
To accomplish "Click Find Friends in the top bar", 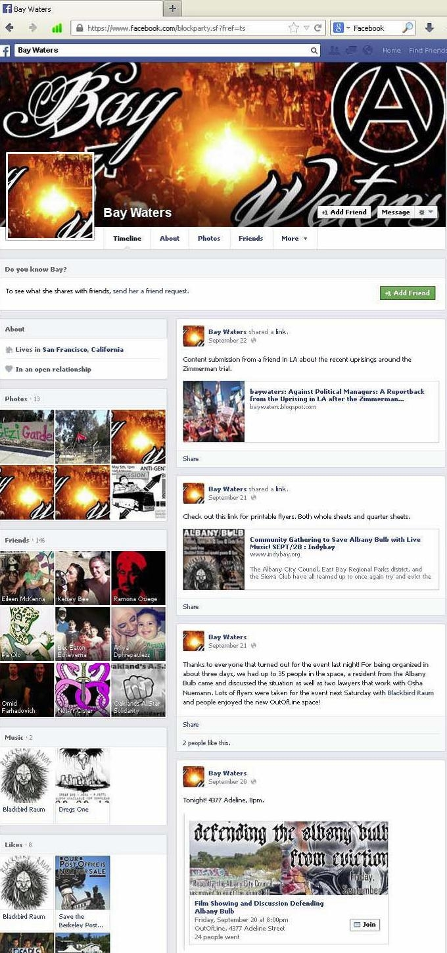I will point(427,50).
